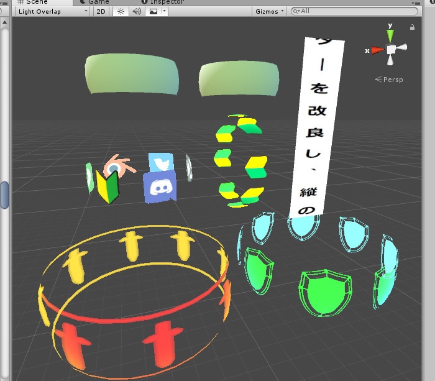Viewport: 435px width, 381px height.
Task: Click the scroll up arrow on left
Action: 4,22
